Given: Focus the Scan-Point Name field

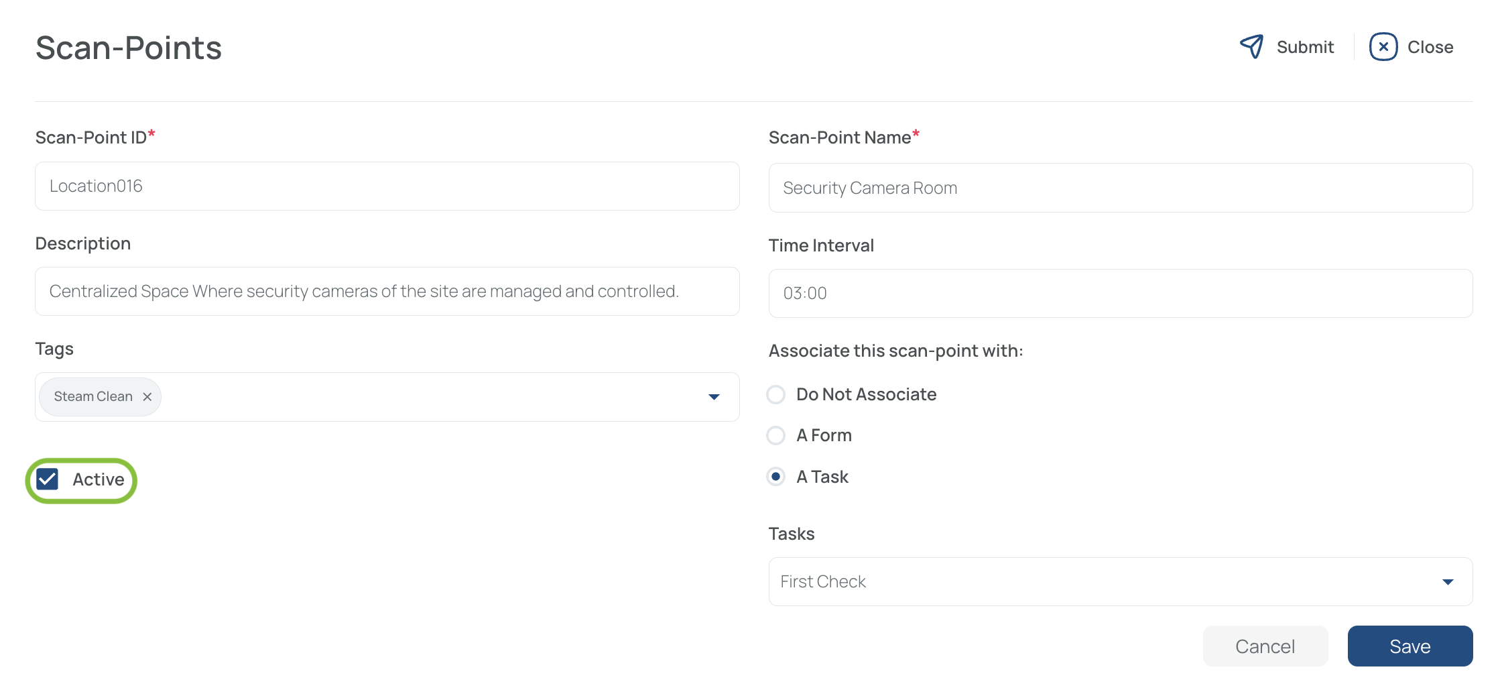Looking at the screenshot, I should tap(1120, 188).
